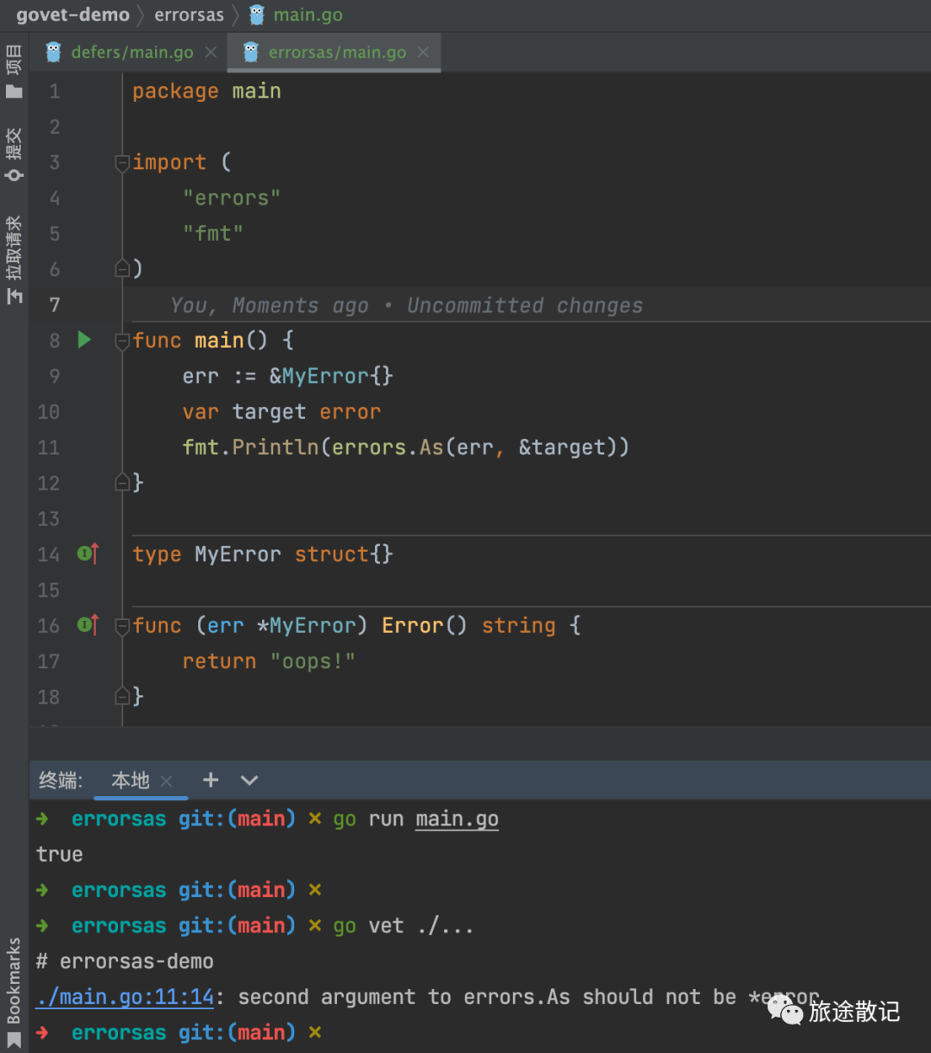The width and height of the screenshot is (931, 1053).
Task: Click the 'true' output in terminal
Action: click(59, 854)
